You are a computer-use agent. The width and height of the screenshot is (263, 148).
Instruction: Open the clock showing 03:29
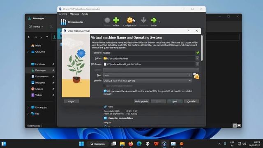[254, 144]
